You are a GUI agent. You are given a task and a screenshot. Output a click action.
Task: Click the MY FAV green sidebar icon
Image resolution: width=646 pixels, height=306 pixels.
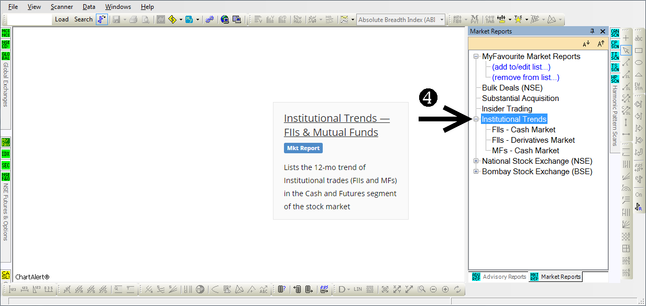click(6, 142)
